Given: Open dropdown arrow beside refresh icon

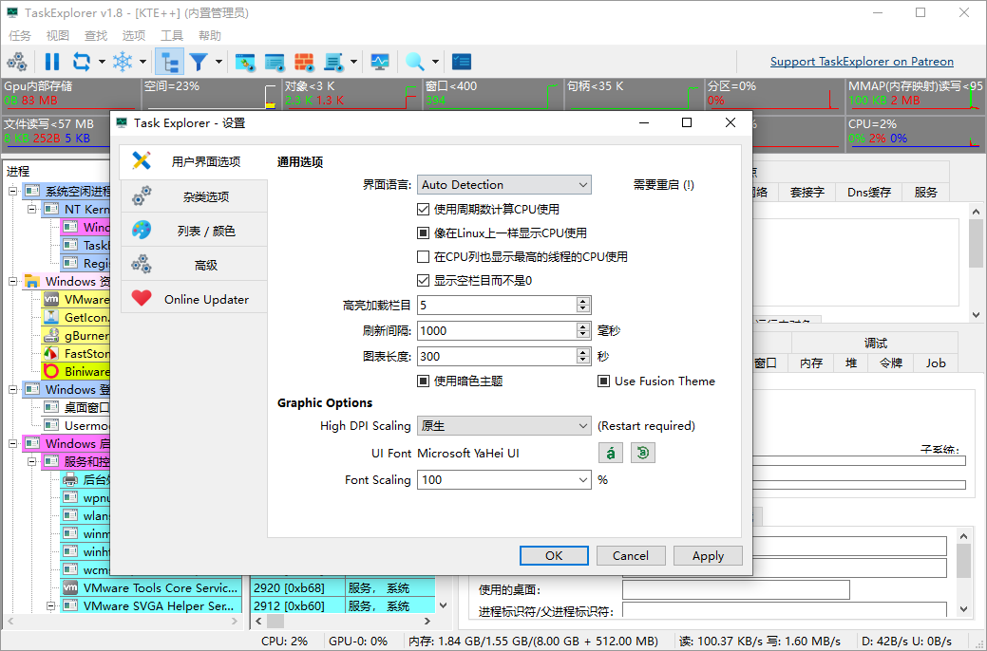Looking at the screenshot, I should point(102,62).
